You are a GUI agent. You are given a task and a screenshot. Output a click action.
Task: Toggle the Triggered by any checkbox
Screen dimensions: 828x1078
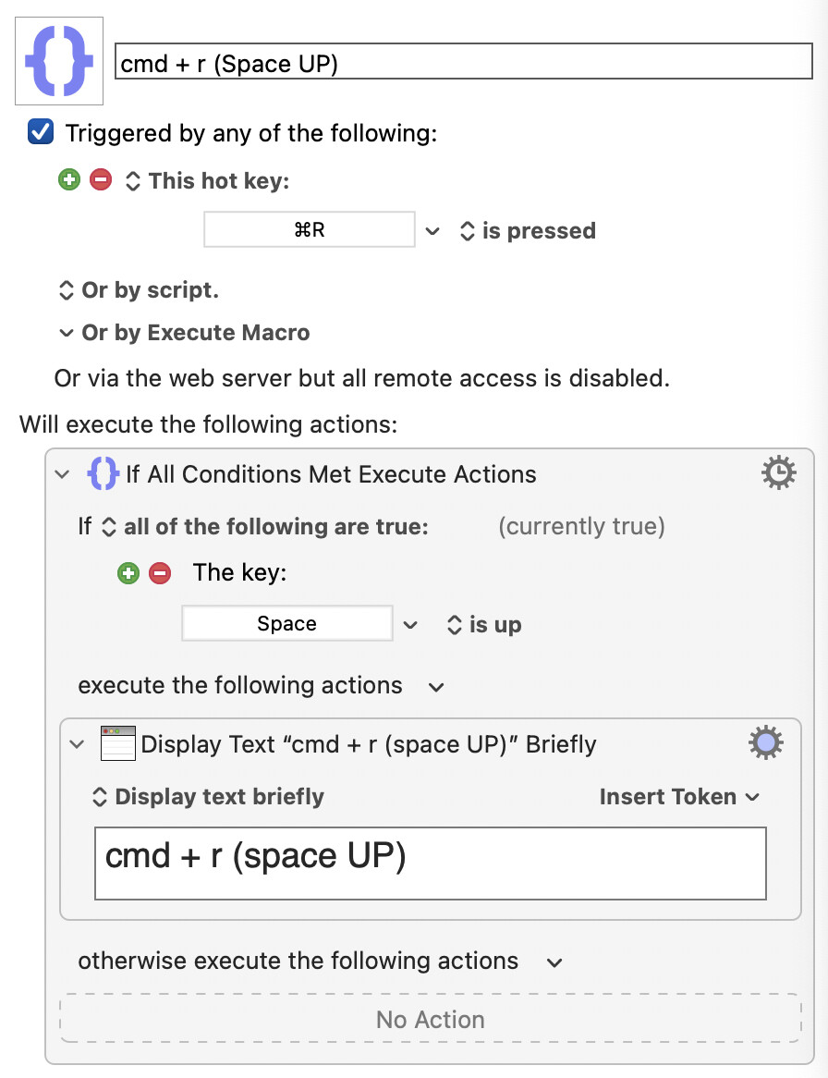coord(41,131)
